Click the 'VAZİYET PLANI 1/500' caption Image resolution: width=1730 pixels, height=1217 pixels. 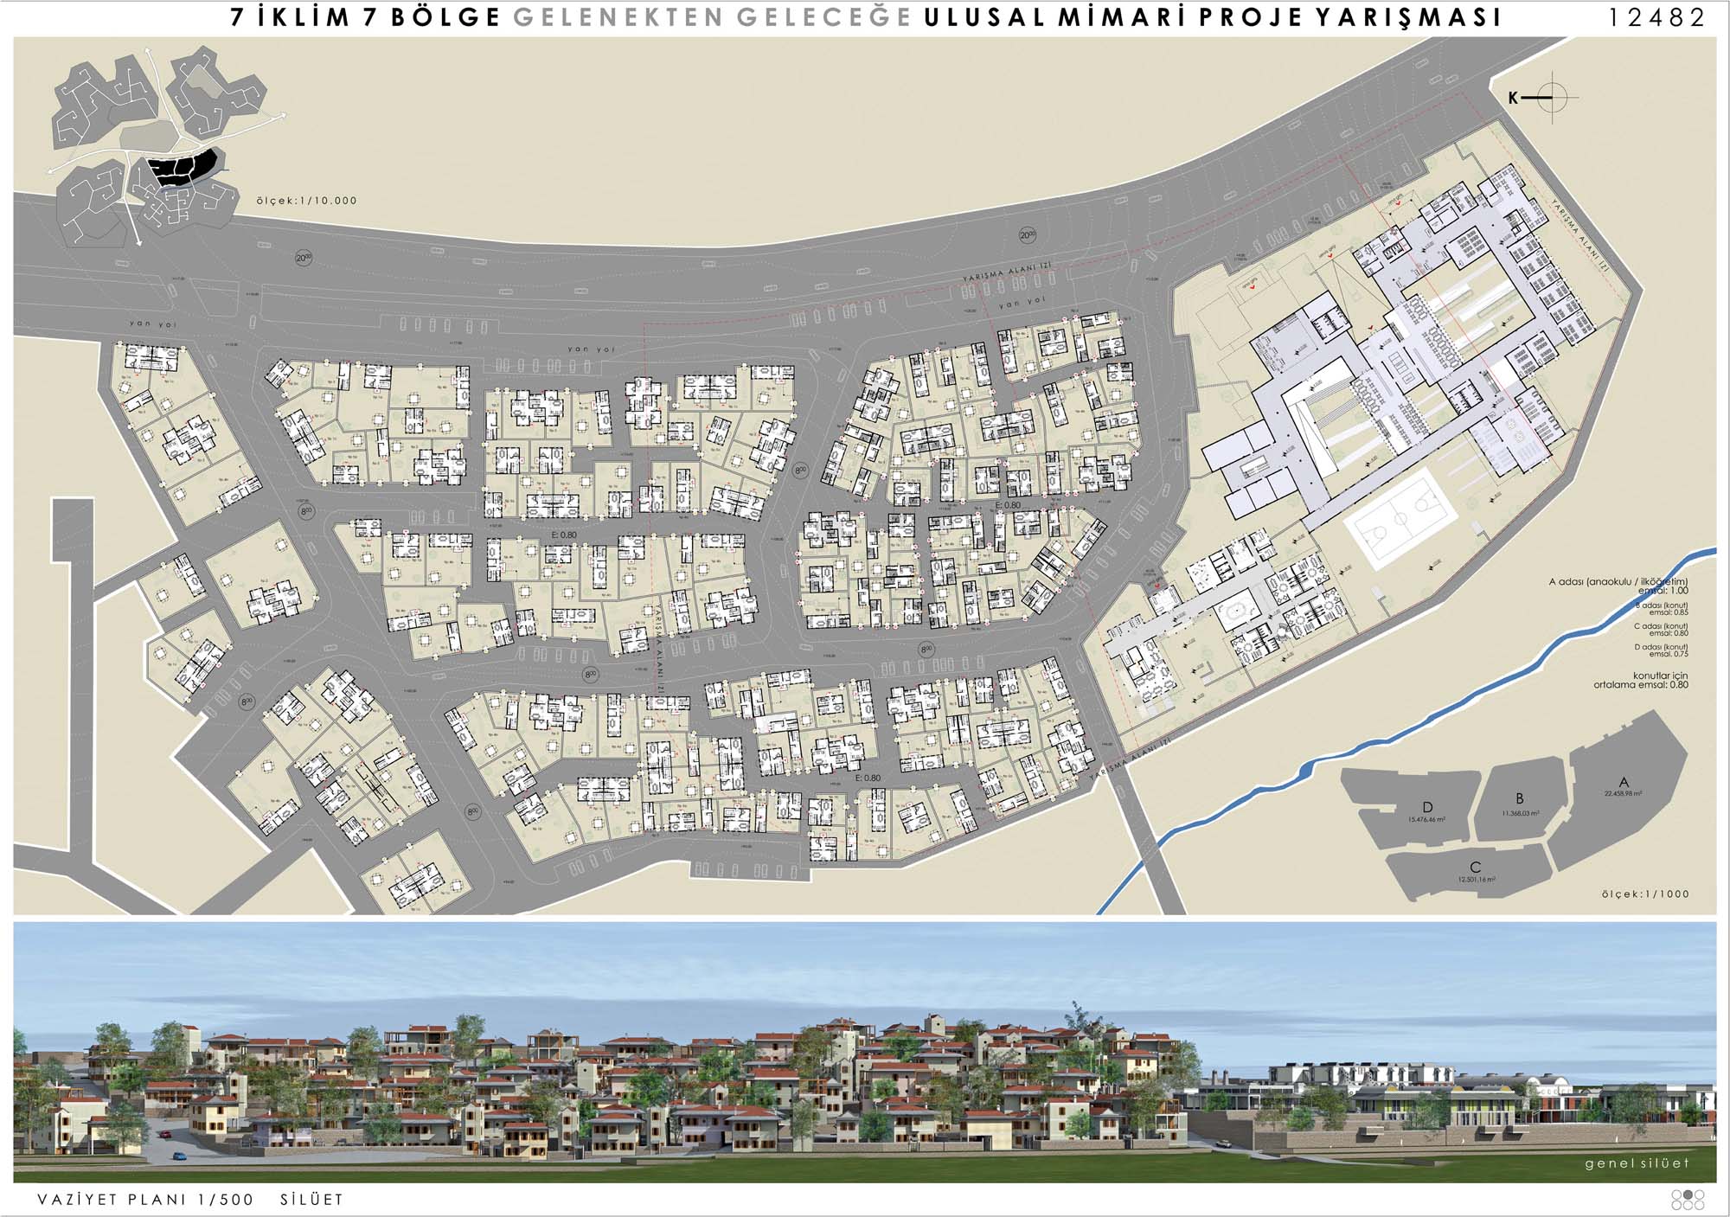tap(146, 1200)
